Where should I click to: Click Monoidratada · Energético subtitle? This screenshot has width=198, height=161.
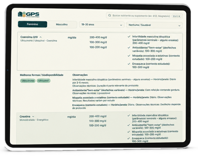(34, 120)
